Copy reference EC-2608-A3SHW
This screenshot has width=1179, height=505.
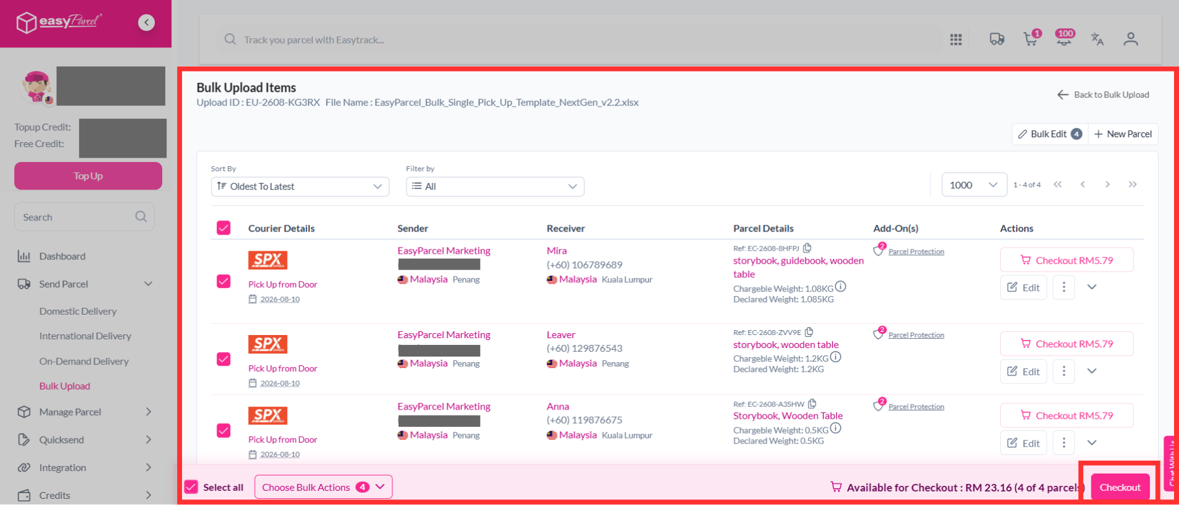click(x=812, y=404)
